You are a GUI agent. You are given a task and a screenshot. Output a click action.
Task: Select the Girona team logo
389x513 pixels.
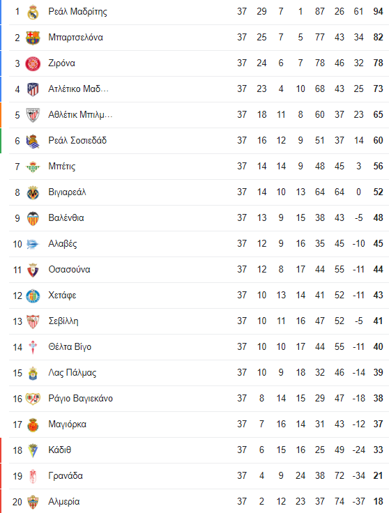pos(33,63)
